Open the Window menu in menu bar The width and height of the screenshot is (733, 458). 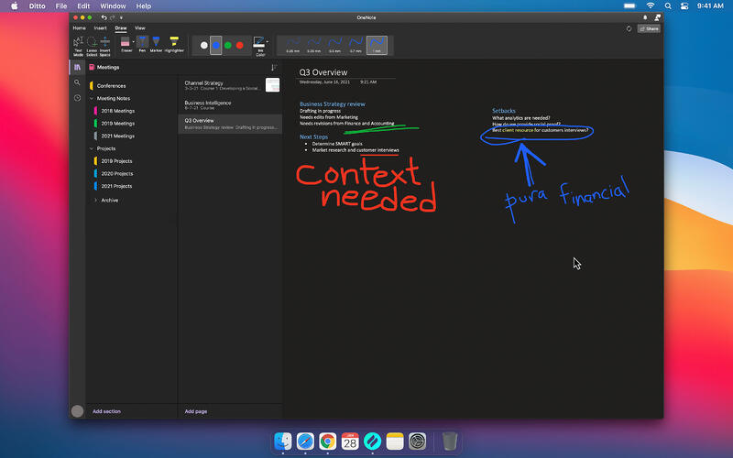113,6
